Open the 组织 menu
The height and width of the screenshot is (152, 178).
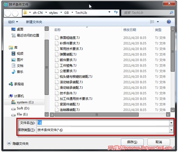13,22
